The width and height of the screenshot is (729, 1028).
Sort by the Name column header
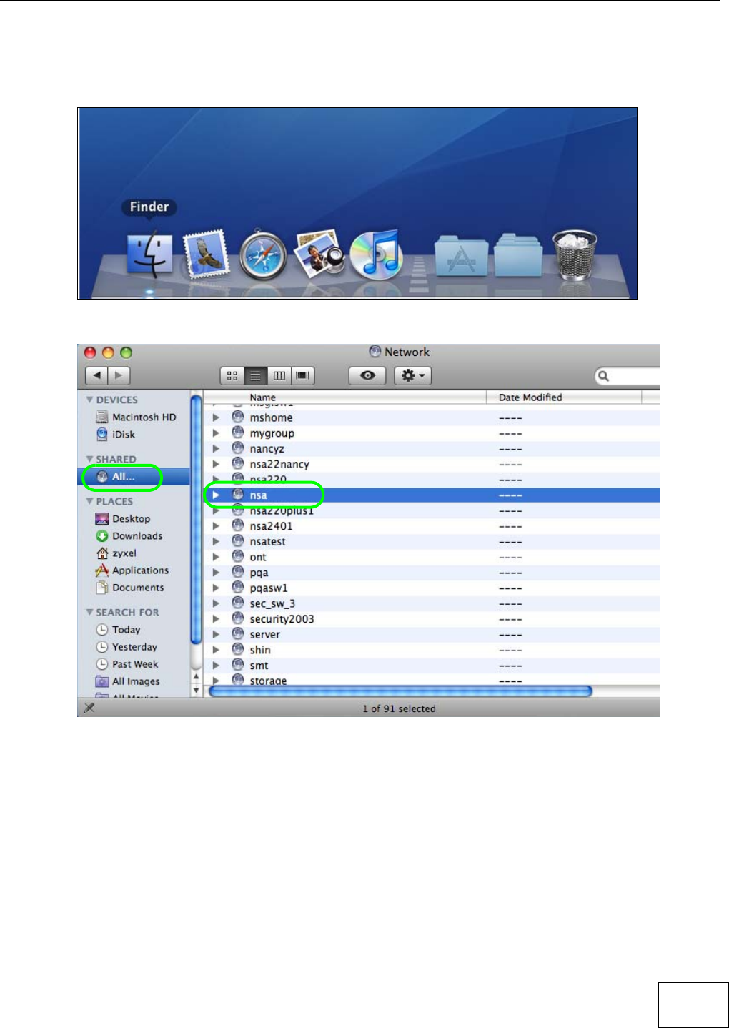point(345,397)
